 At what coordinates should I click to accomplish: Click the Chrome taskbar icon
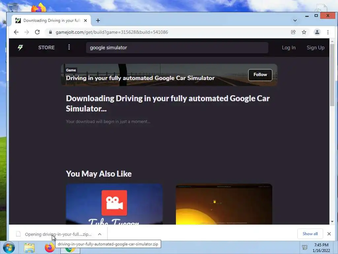[x=70, y=249]
